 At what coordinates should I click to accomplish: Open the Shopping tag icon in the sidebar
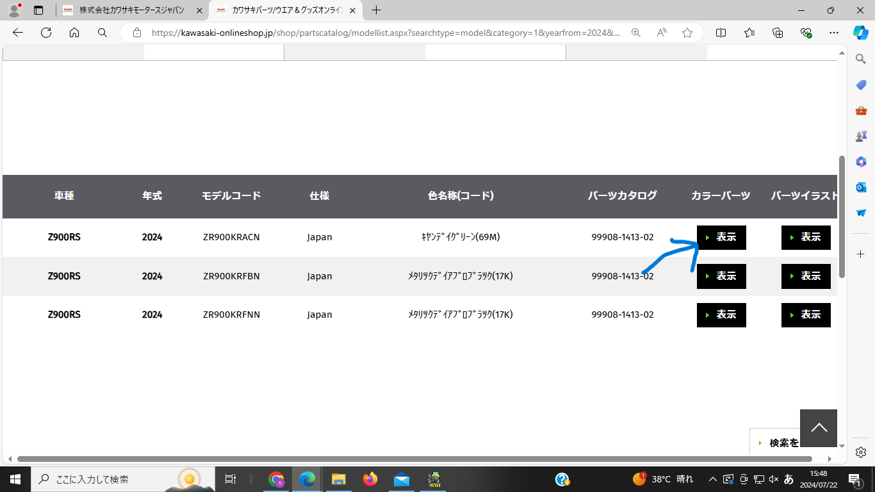[861, 85]
